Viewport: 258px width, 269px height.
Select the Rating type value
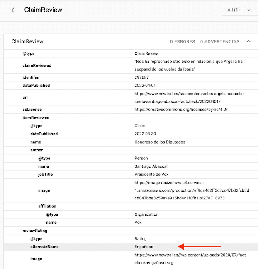(141, 239)
